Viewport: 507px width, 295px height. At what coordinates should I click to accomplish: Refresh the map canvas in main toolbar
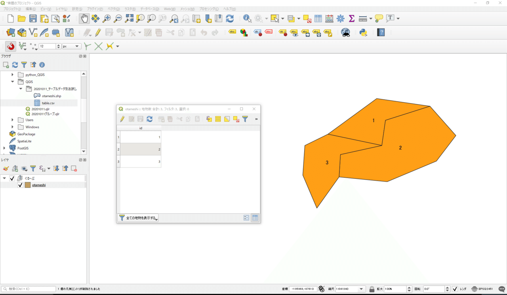click(230, 19)
